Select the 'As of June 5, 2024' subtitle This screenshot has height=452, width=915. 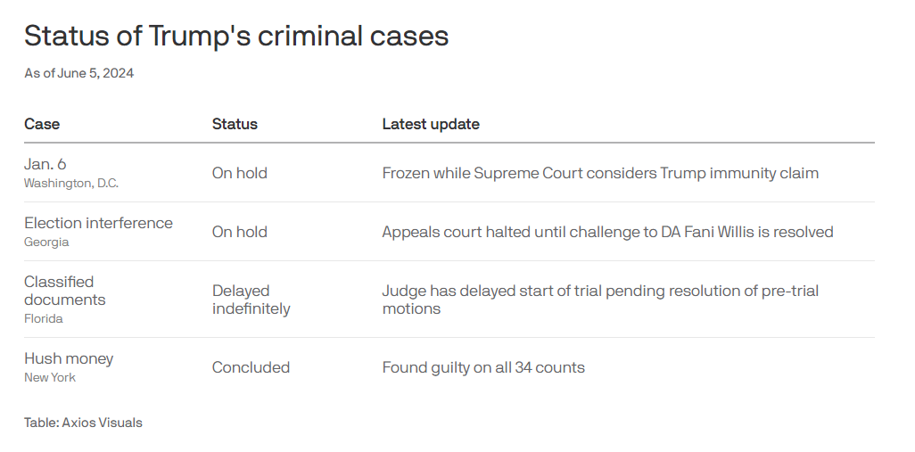coord(78,73)
